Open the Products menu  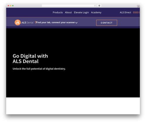pos(58,13)
